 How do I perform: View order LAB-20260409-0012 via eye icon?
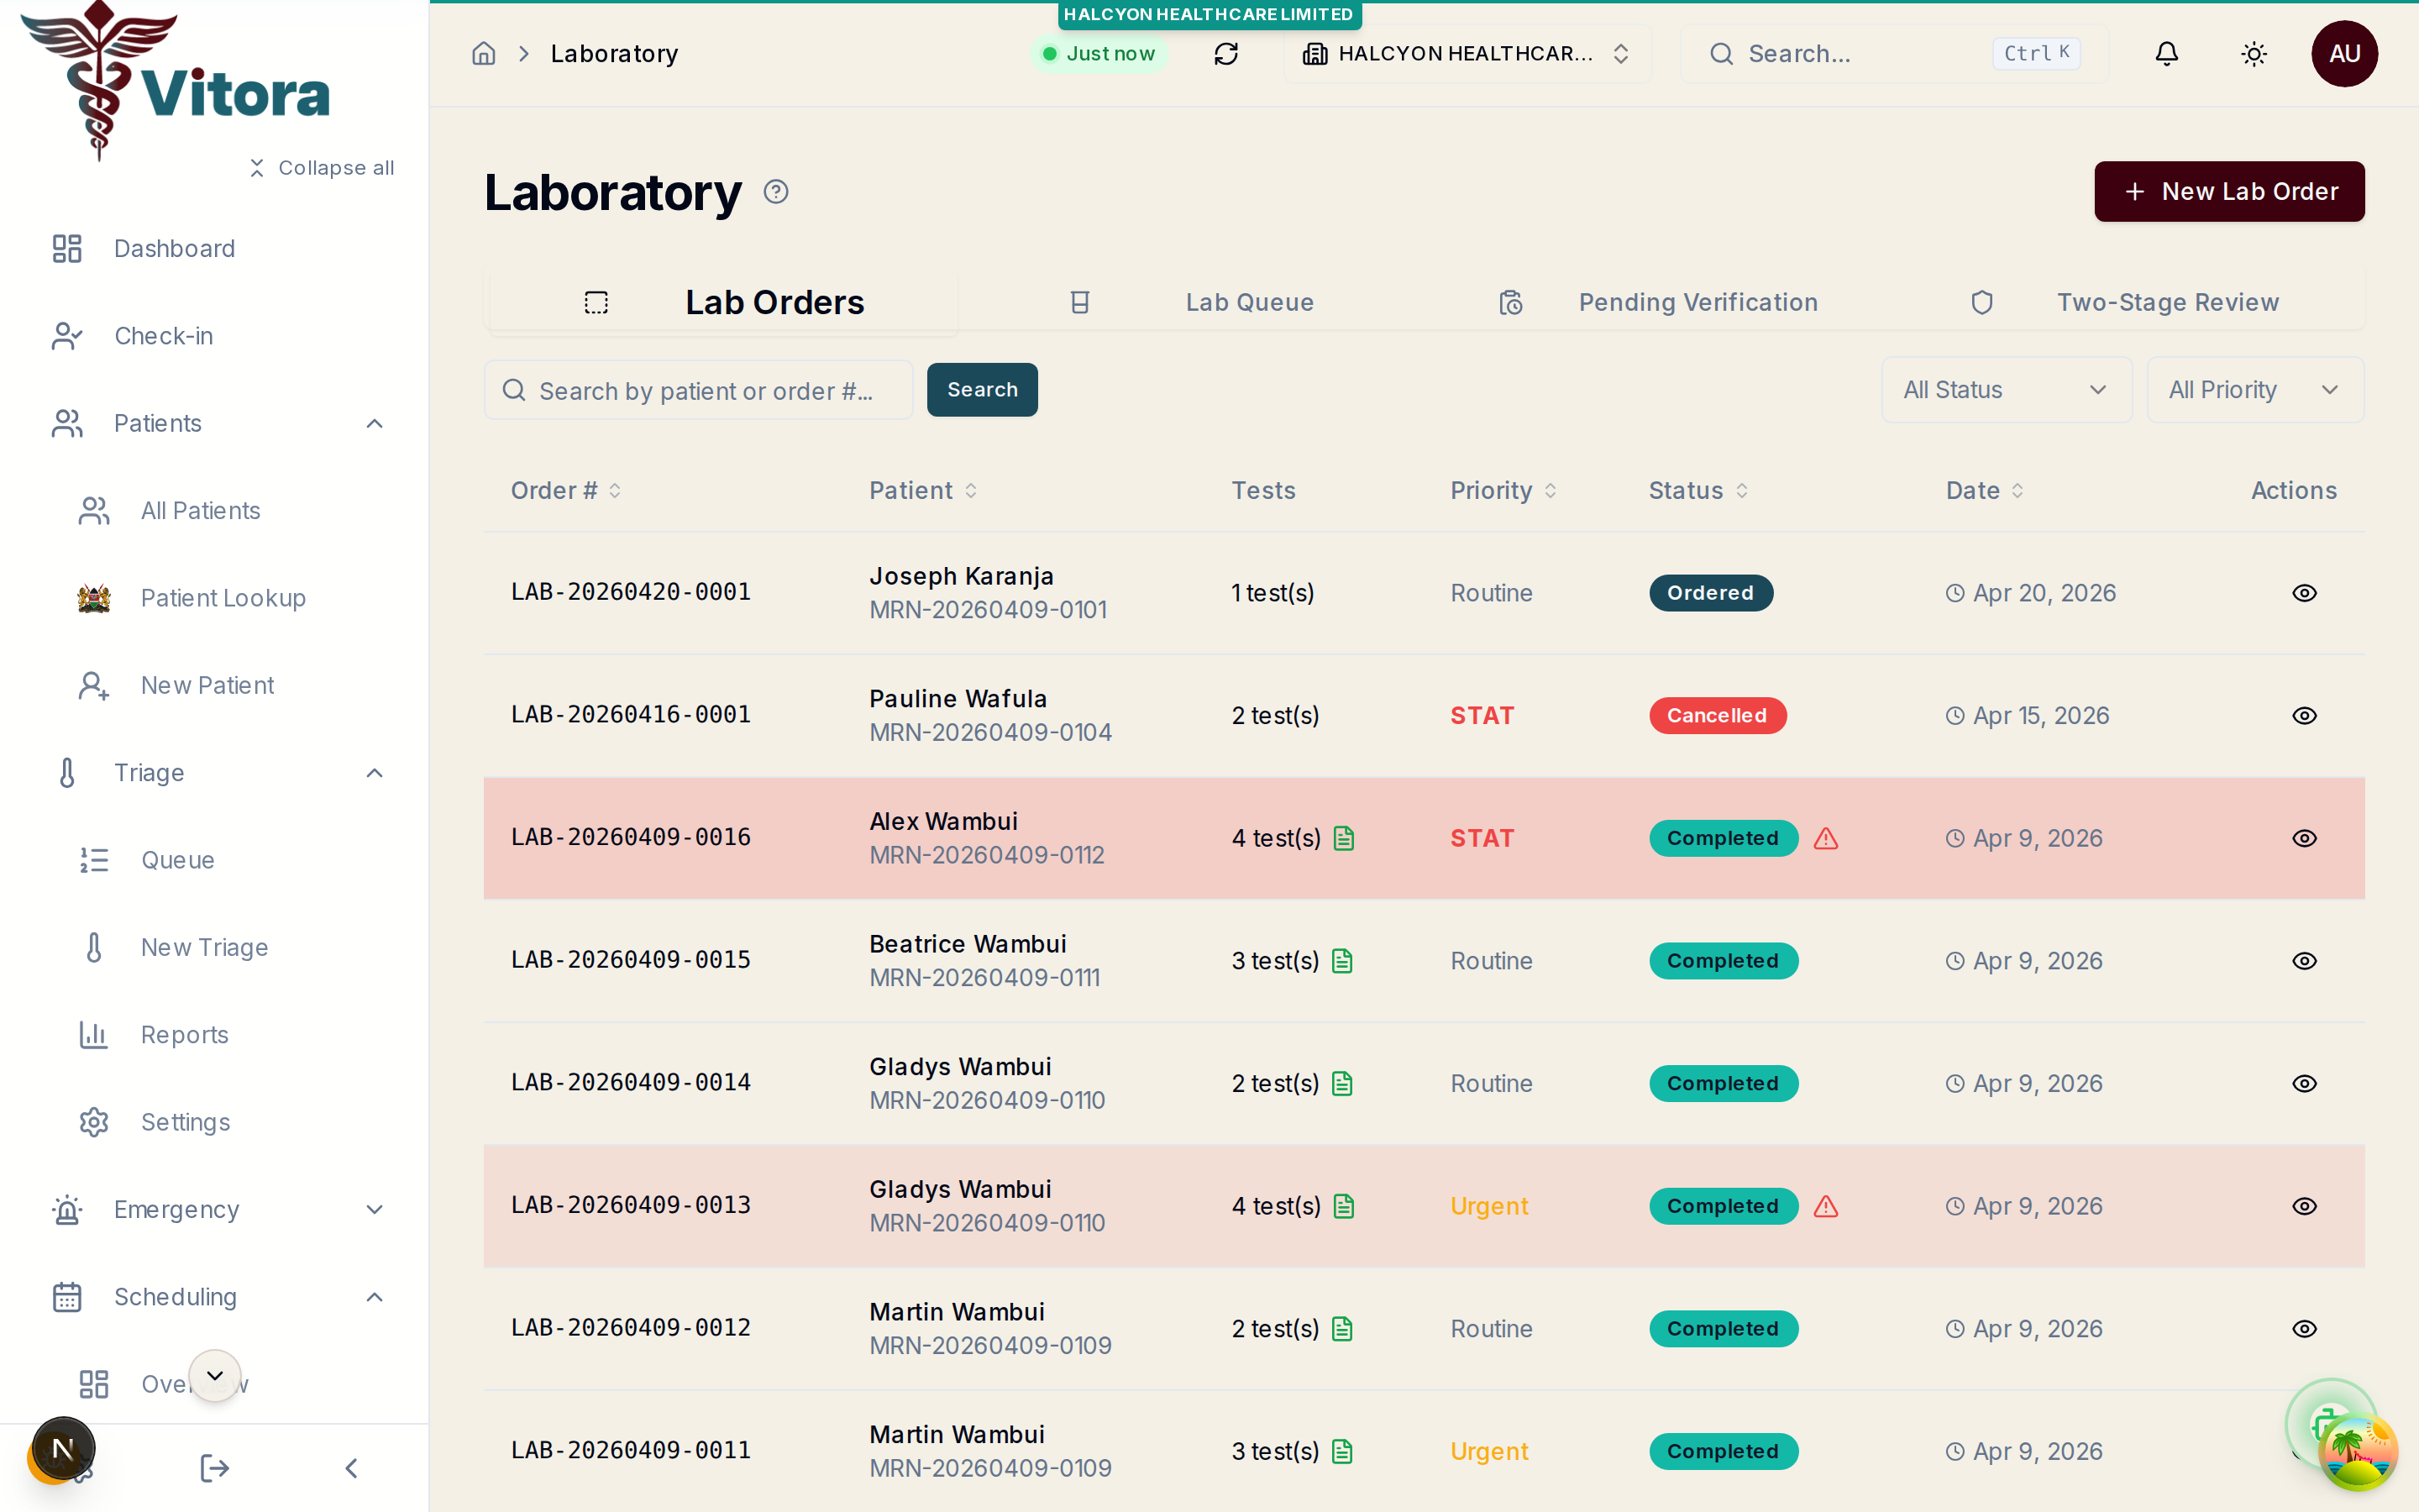pos(2304,1329)
